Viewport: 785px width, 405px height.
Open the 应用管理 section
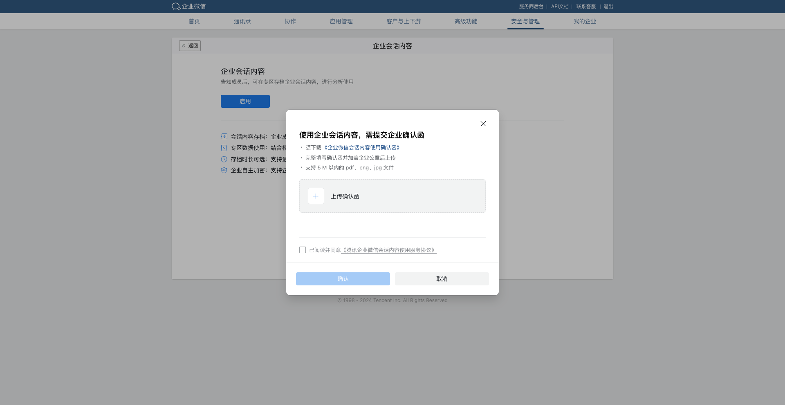tap(341, 21)
